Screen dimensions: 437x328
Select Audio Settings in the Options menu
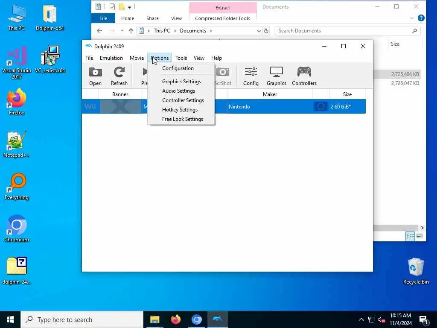(178, 91)
